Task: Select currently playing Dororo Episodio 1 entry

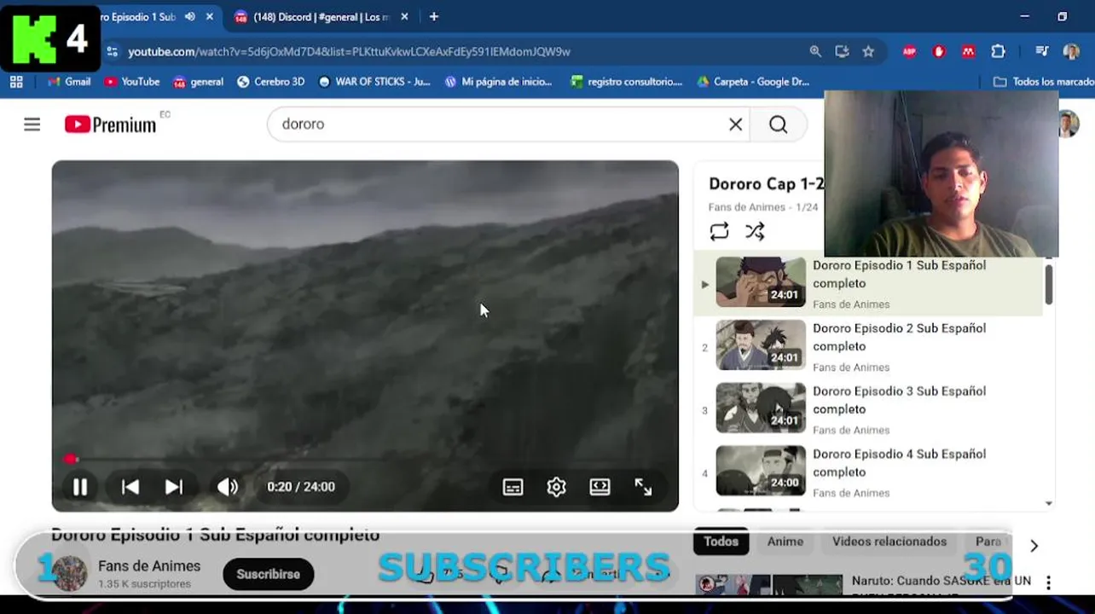Action: [x=868, y=283]
